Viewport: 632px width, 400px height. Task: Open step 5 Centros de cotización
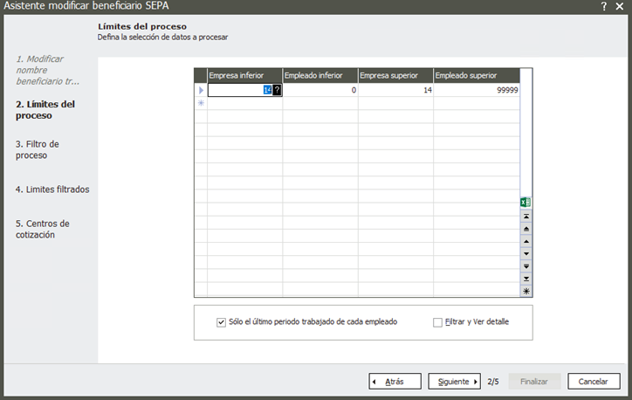(43, 229)
